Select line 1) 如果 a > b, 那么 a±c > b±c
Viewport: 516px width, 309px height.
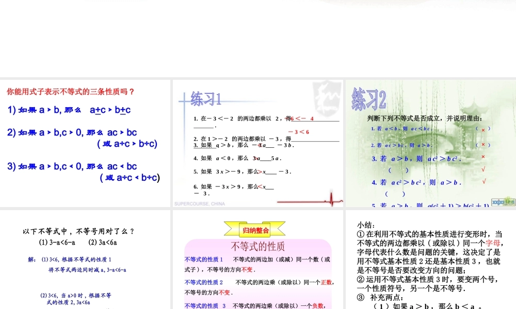(69, 110)
